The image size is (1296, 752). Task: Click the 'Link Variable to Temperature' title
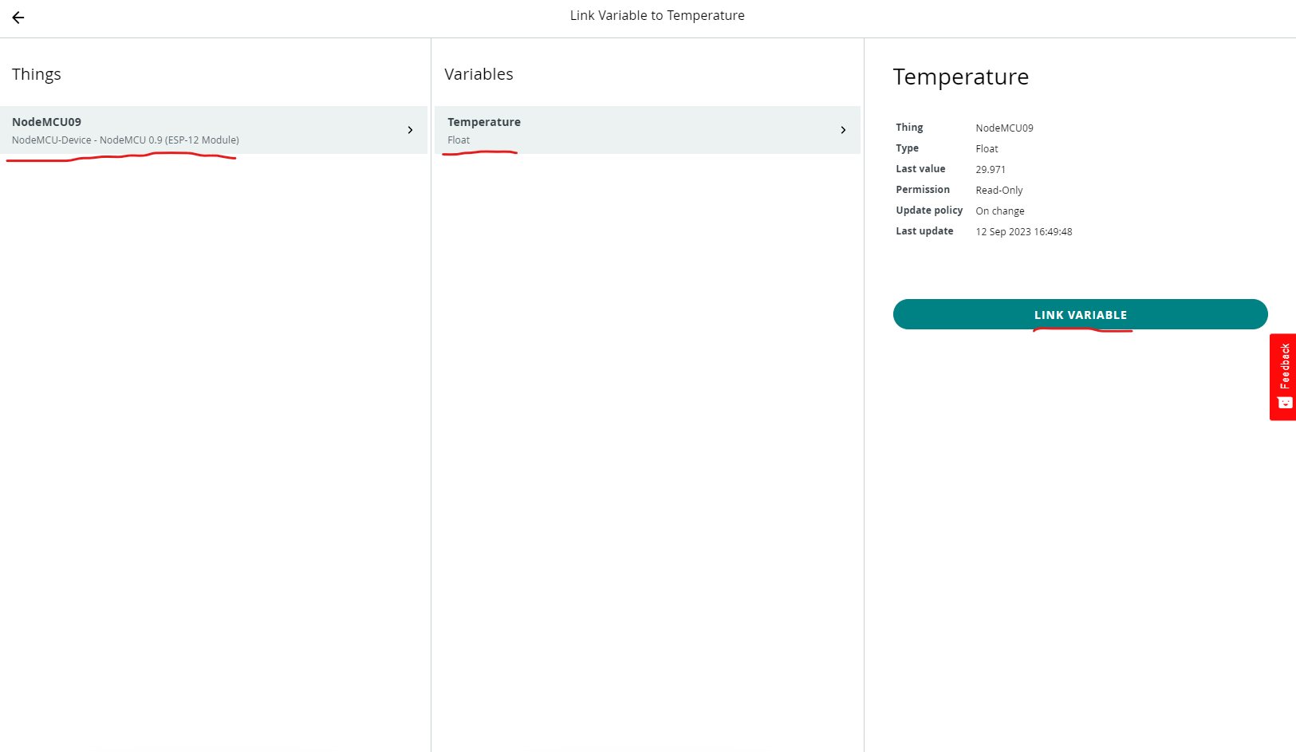pos(657,15)
